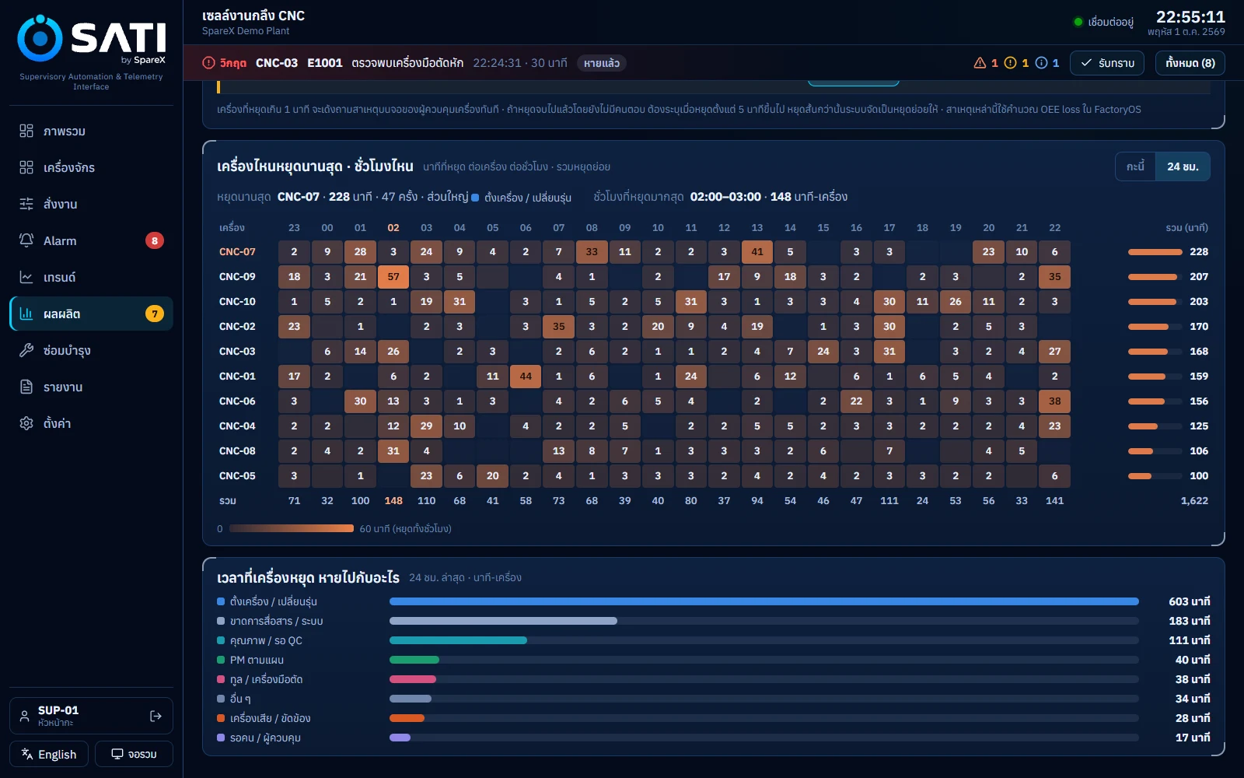Click the CNC-09 cell showing 57
Viewport: 1244px width, 778px height.
[393, 276]
